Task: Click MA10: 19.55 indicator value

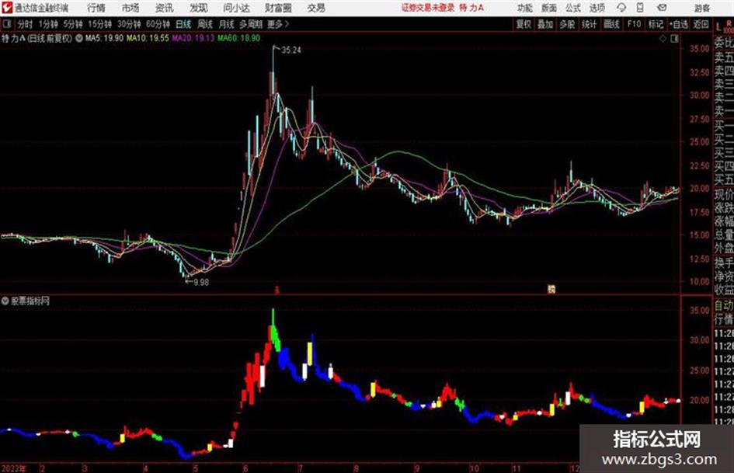Action: [148, 38]
